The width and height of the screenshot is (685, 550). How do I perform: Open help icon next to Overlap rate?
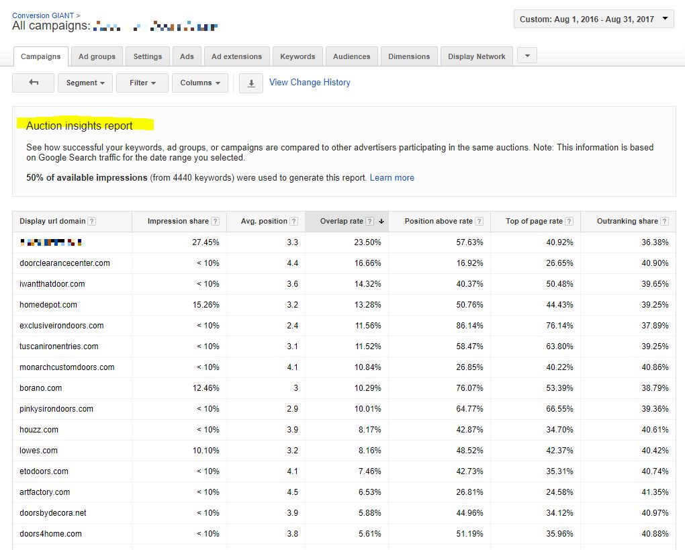coord(369,222)
